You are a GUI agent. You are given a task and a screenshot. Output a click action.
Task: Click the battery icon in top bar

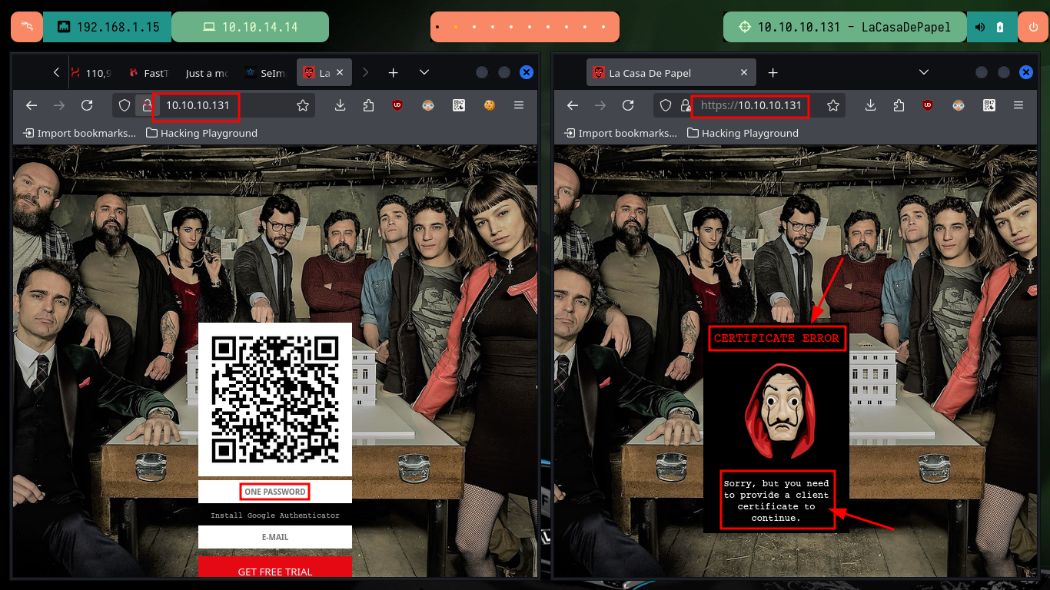pos(1000,27)
